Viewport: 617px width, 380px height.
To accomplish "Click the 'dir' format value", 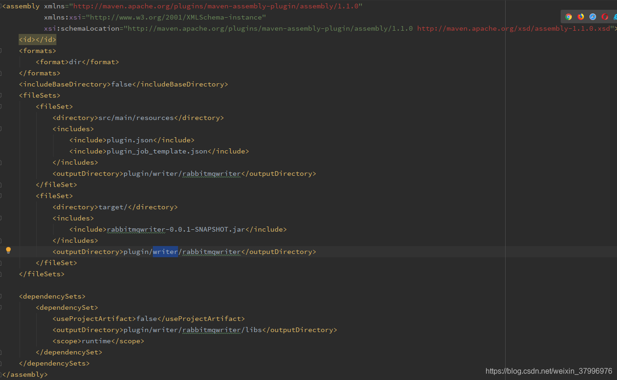I will click(x=75, y=62).
